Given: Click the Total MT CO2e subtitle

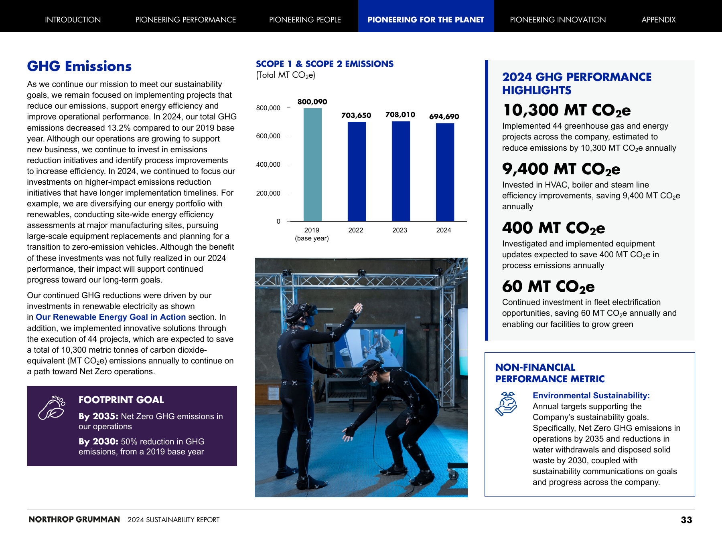Looking at the screenshot, I should 286,75.
